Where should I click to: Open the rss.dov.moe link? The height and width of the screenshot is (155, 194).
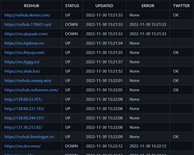click(x=23, y=146)
